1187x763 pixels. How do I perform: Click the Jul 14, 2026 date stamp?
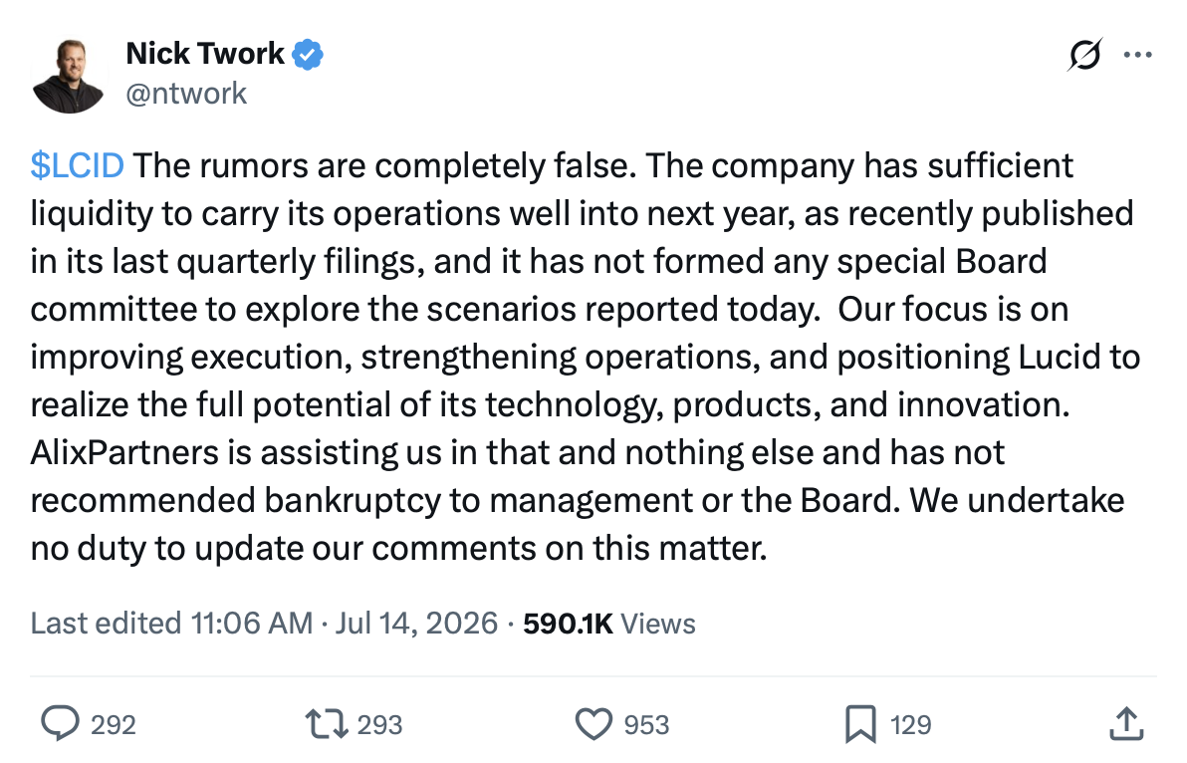tap(416, 624)
